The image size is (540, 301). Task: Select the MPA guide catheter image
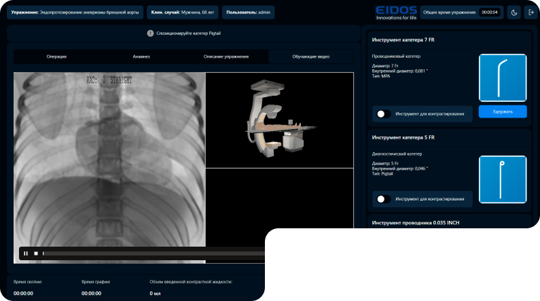(x=503, y=78)
